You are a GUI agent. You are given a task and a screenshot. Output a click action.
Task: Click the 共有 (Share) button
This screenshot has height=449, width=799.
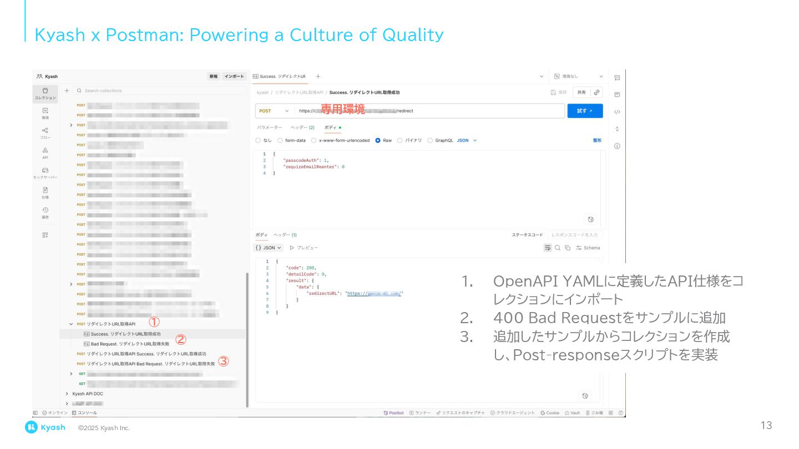pos(581,93)
